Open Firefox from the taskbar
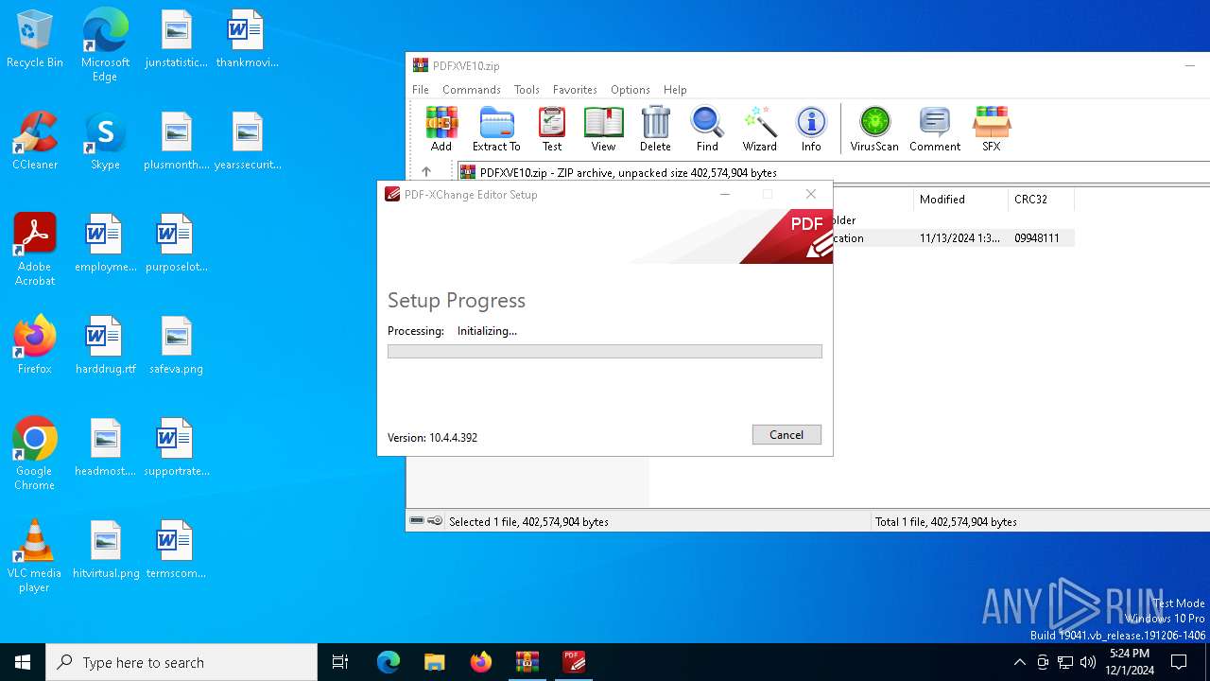Viewport: 1210px width, 681px height. click(481, 662)
